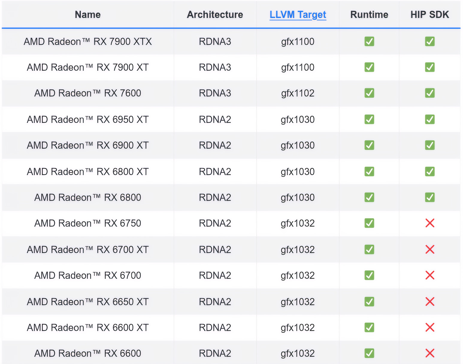Click the Runtime column header
The width and height of the screenshot is (463, 364).
click(369, 15)
